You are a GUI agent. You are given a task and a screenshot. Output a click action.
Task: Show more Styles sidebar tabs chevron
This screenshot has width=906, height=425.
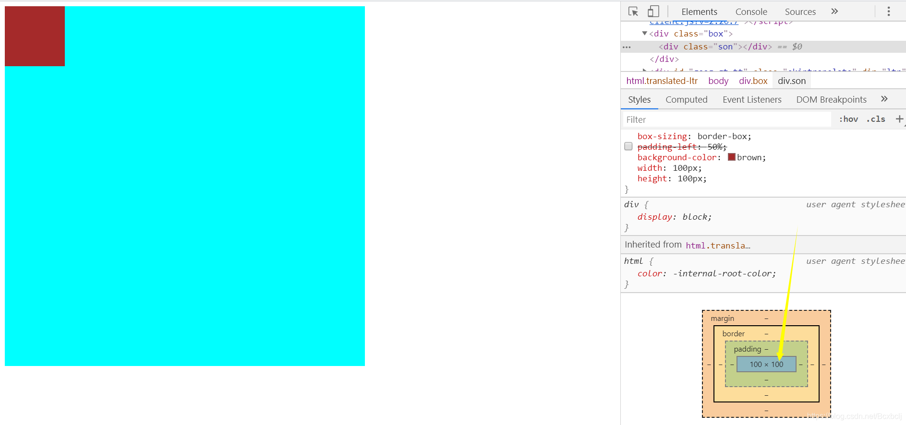point(884,99)
